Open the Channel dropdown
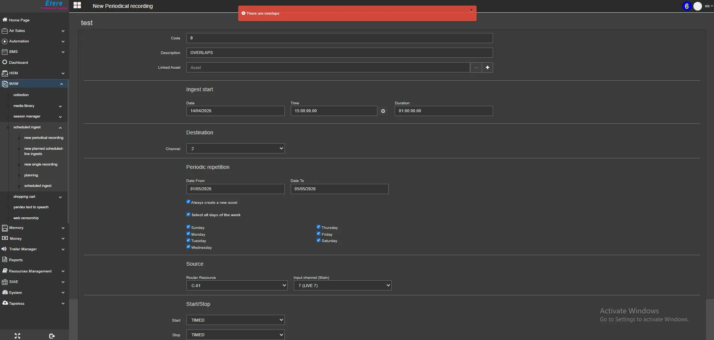 tap(235, 149)
